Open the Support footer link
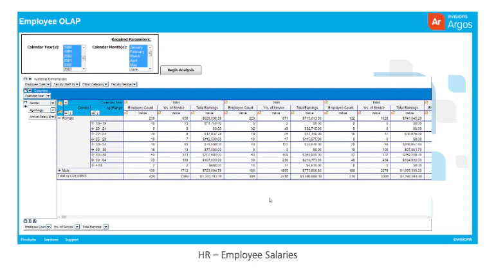Viewport: 496px width, 268px height. (x=72, y=240)
